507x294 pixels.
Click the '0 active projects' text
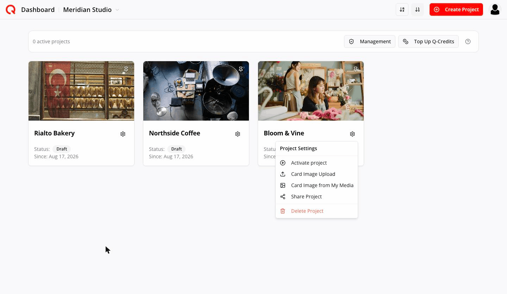[x=51, y=41]
